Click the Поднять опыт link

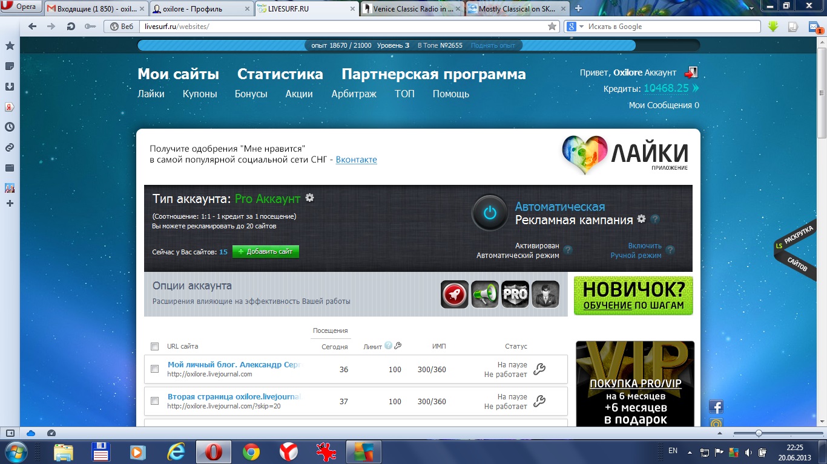click(493, 45)
